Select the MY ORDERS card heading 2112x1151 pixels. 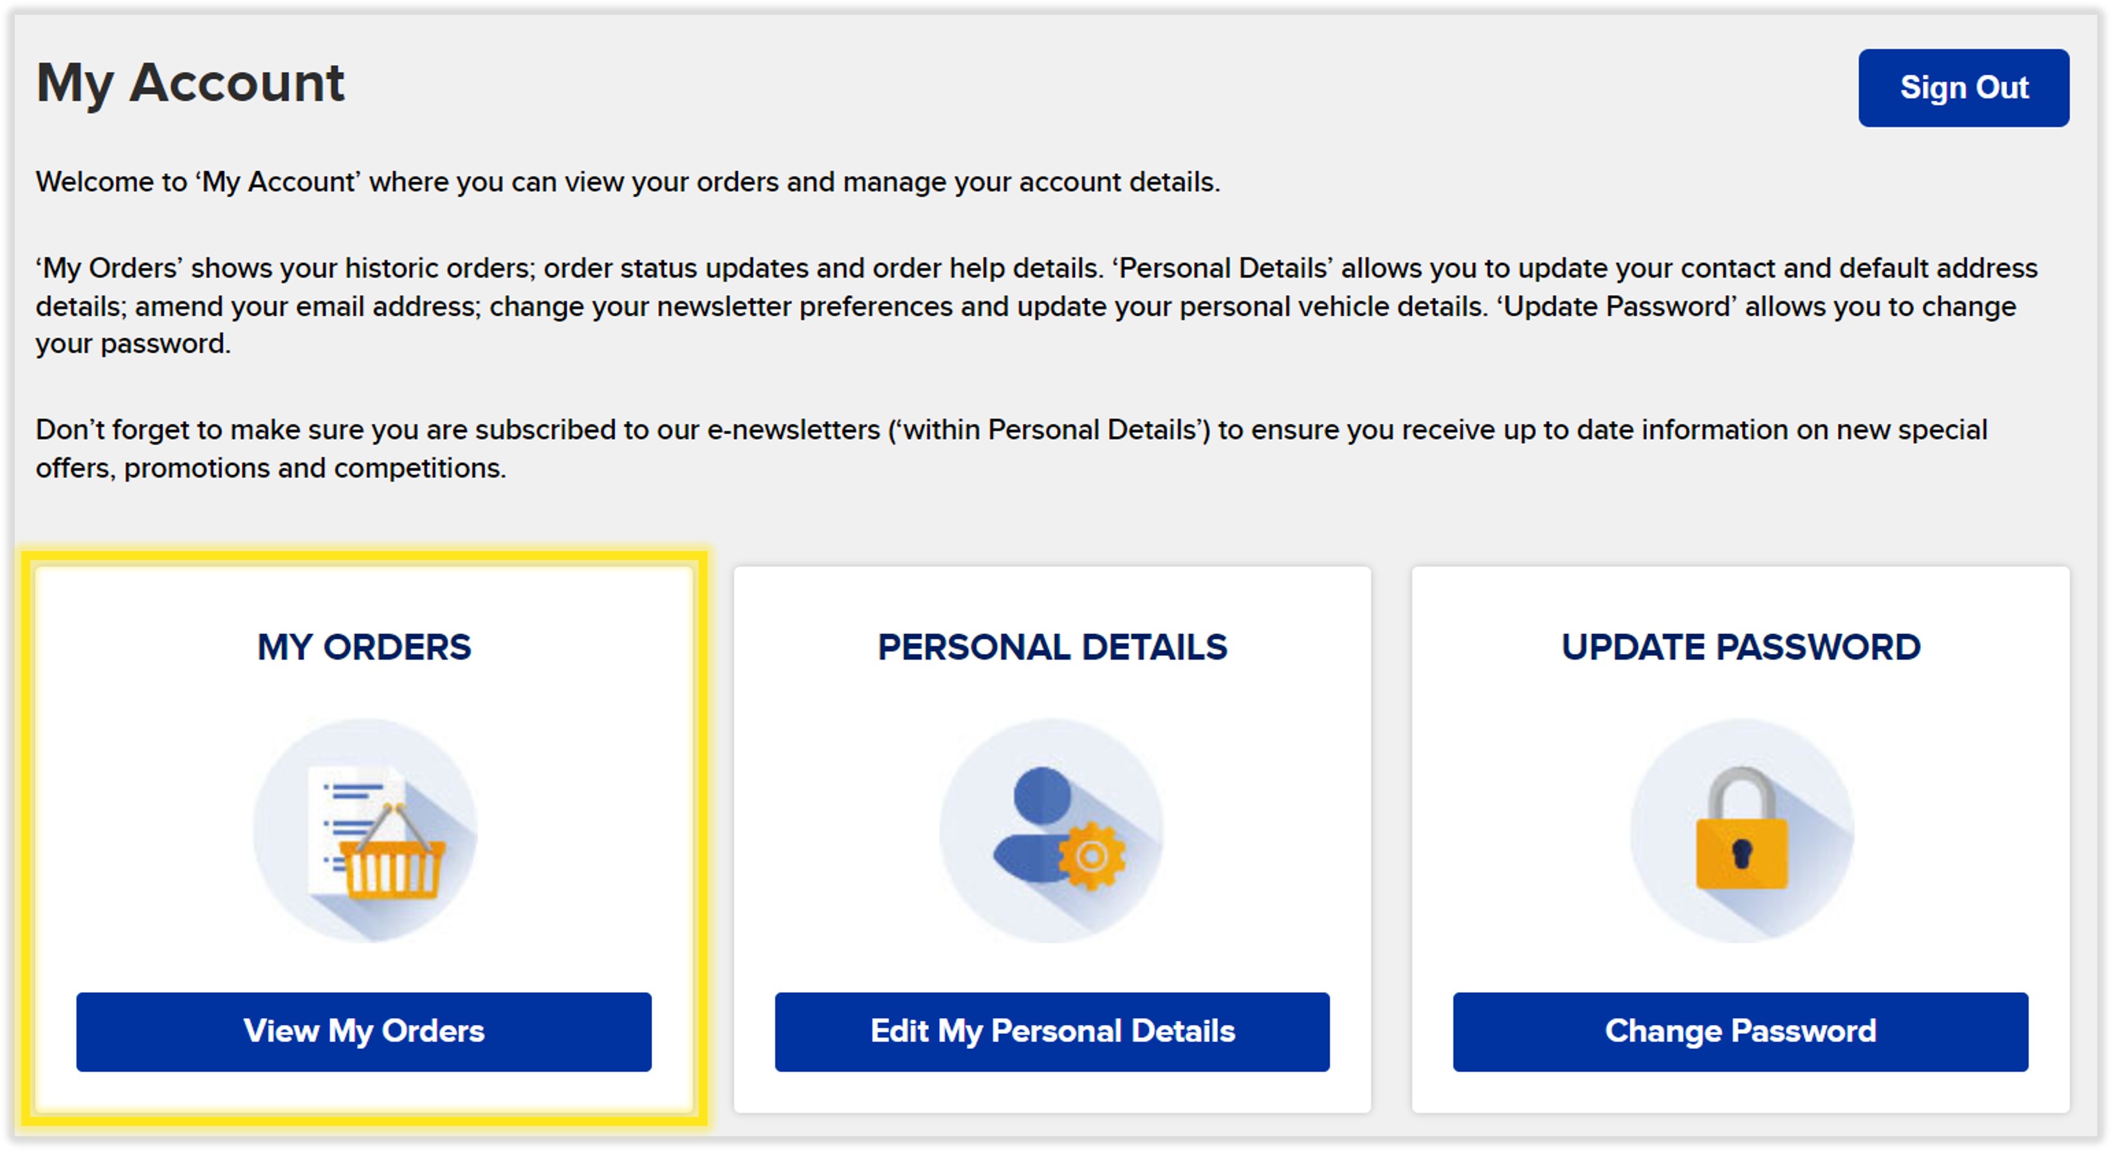pyautogui.click(x=364, y=647)
